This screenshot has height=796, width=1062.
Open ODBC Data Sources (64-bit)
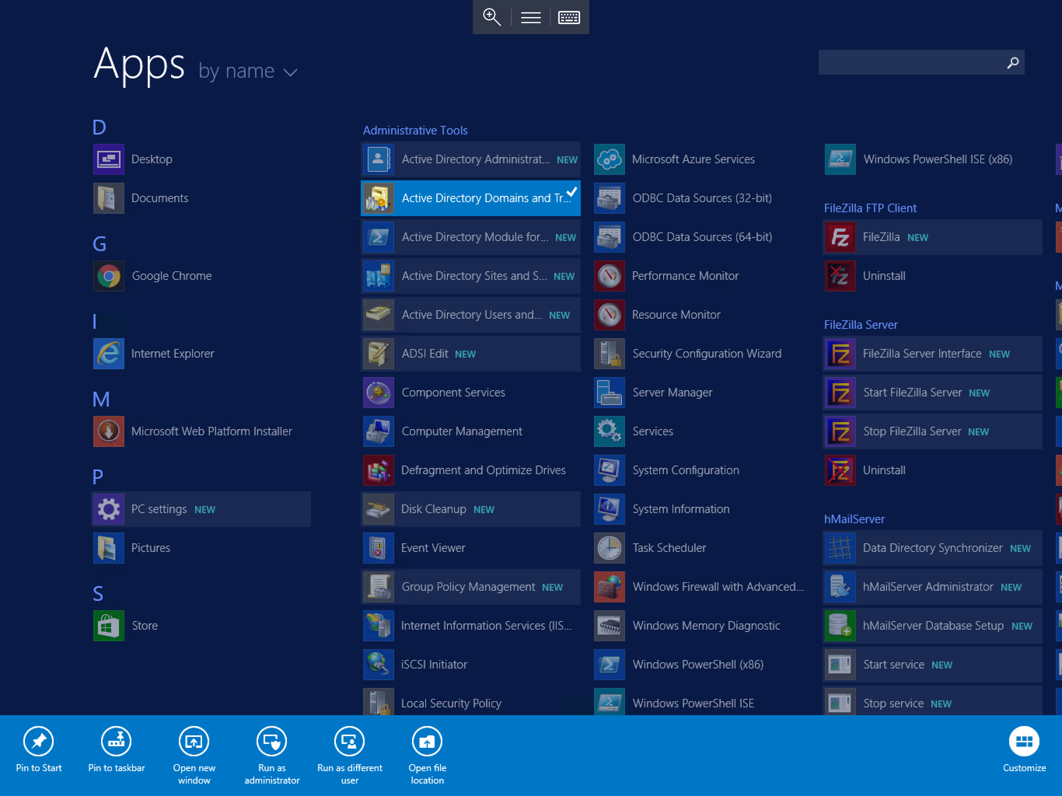click(701, 237)
